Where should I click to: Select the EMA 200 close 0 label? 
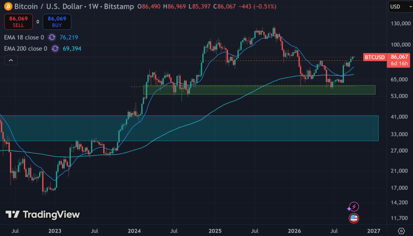[25, 49]
